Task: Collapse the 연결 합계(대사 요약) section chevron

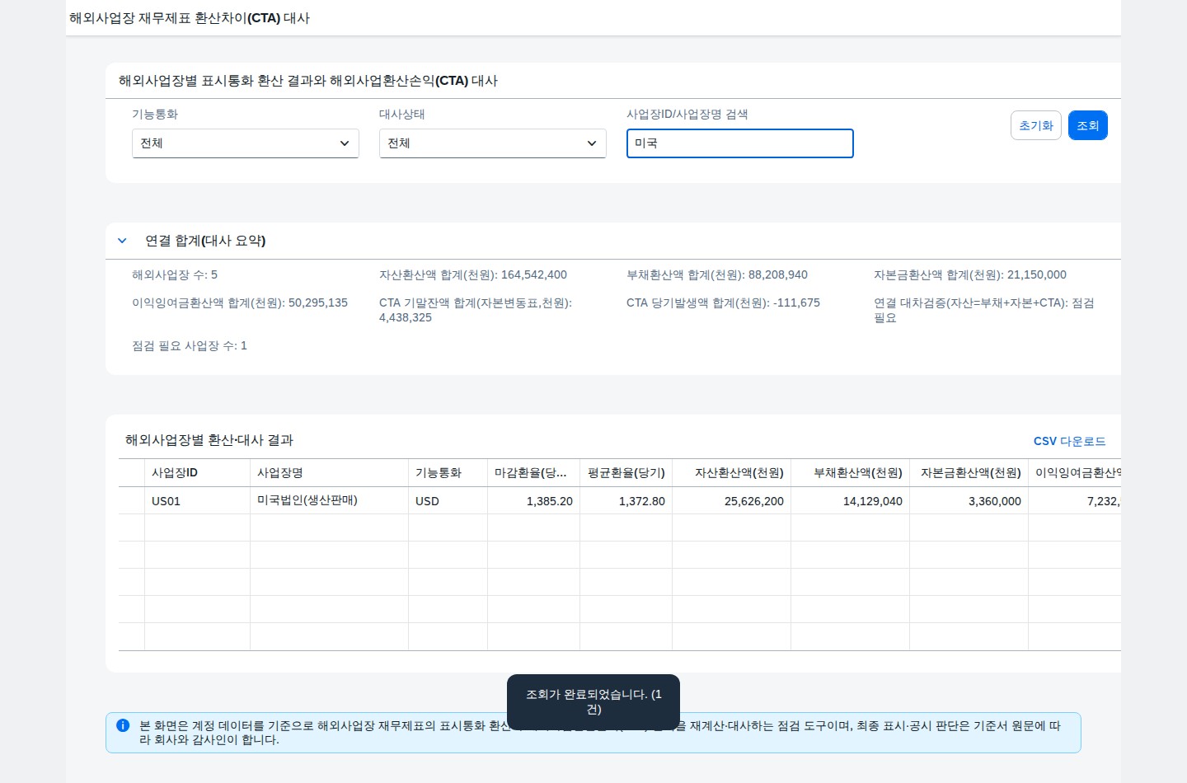Action: (122, 241)
